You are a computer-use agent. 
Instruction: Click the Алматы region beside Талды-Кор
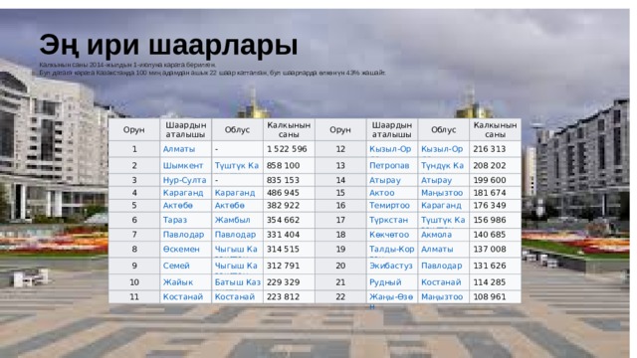pyautogui.click(x=437, y=249)
